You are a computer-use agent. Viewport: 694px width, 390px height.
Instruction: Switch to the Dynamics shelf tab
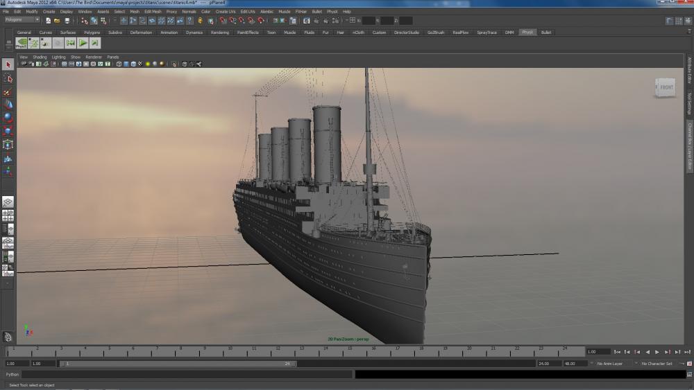(x=194, y=33)
